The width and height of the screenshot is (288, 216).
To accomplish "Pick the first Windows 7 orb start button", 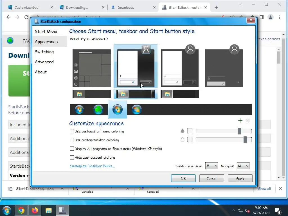I will pyautogui.click(x=79, y=109).
